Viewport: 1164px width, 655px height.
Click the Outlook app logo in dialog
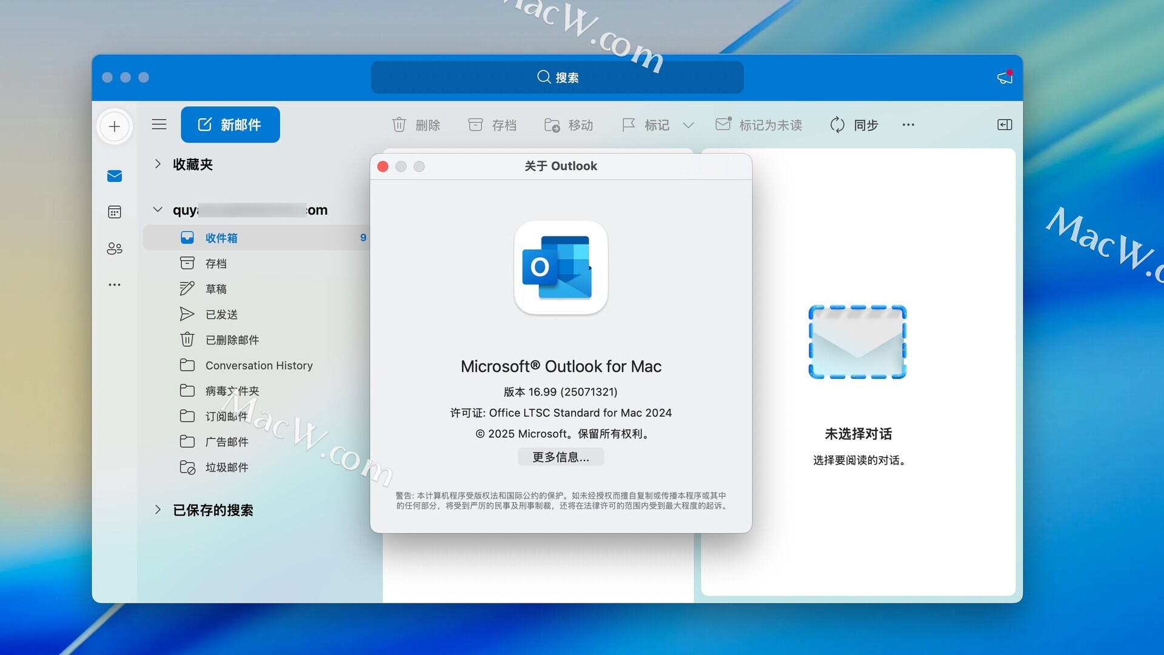[x=561, y=267]
